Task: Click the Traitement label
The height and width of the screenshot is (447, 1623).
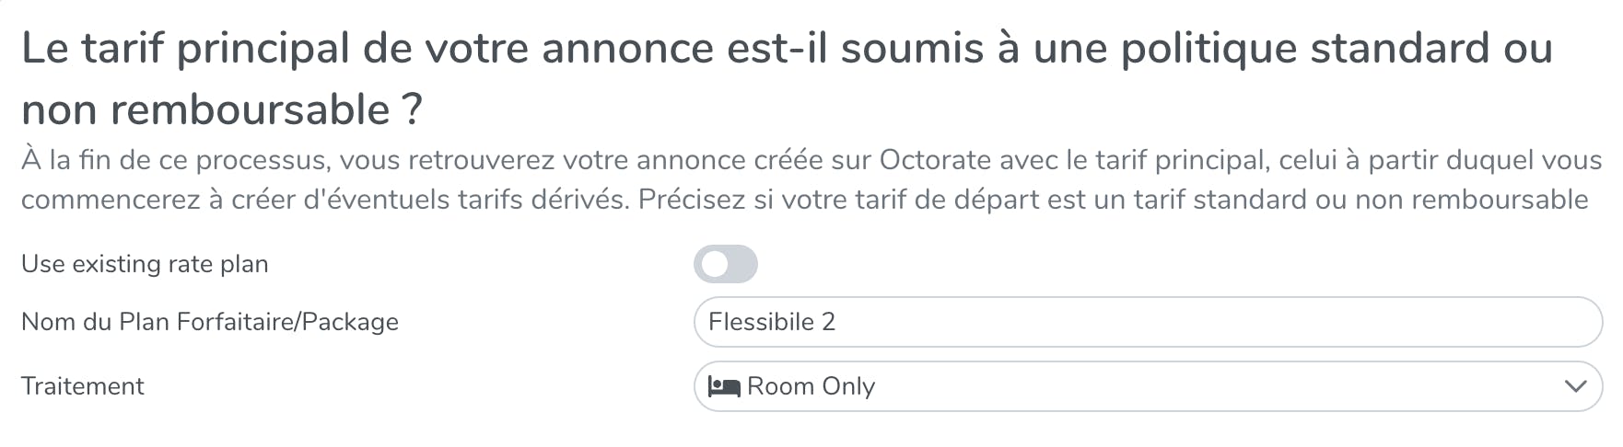Action: pyautogui.click(x=82, y=386)
